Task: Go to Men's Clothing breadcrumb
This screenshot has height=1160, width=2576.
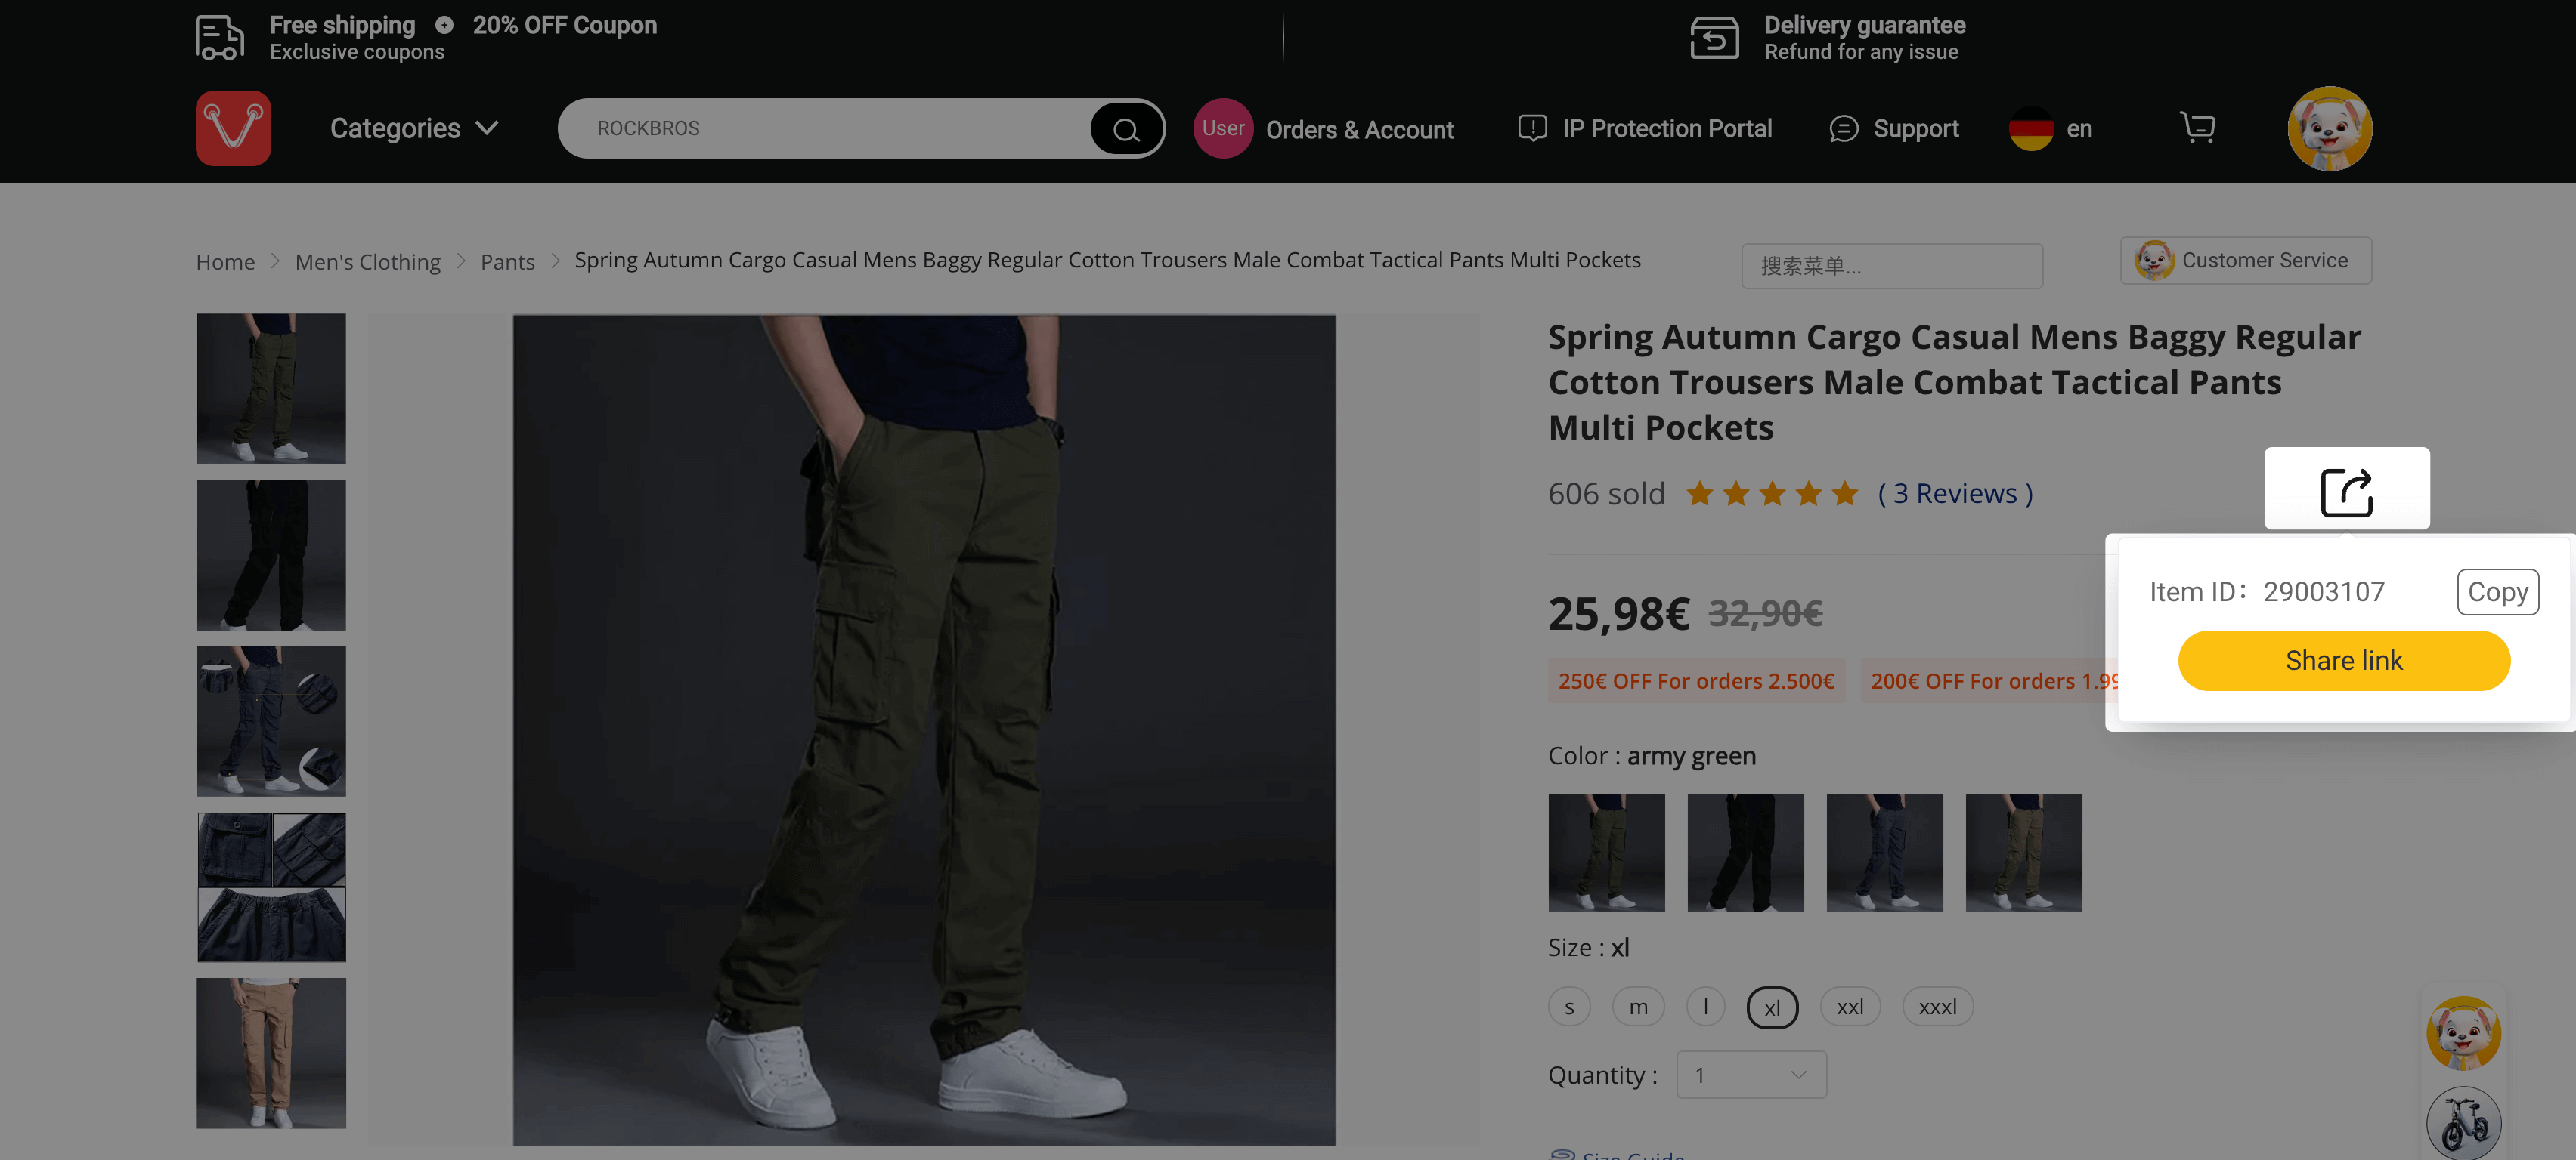Action: (367, 262)
